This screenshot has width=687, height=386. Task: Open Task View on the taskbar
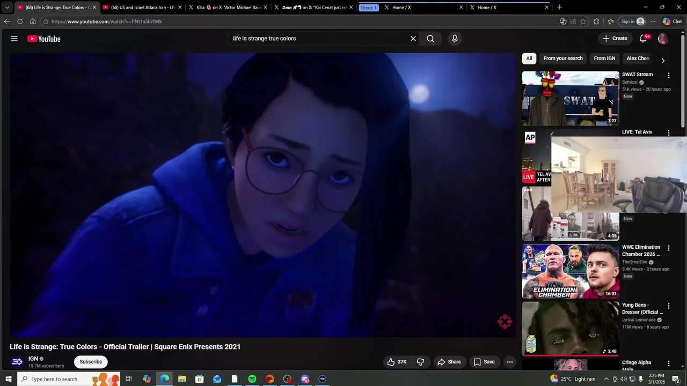tap(129, 379)
